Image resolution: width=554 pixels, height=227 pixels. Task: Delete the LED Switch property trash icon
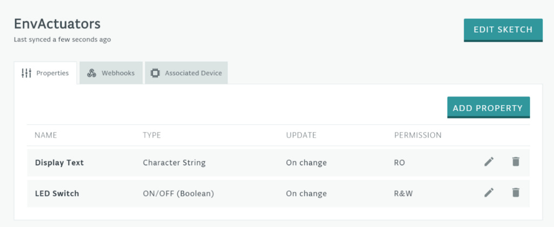pos(516,192)
